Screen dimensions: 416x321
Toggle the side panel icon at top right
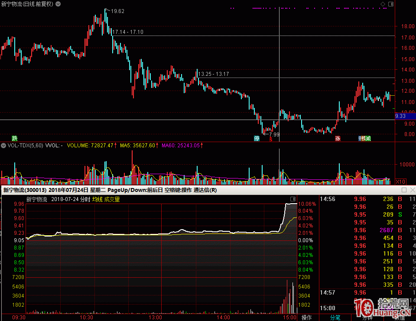390,4
